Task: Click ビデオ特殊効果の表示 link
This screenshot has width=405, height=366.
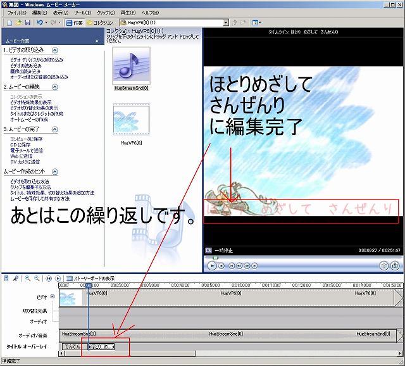Action: [31, 103]
